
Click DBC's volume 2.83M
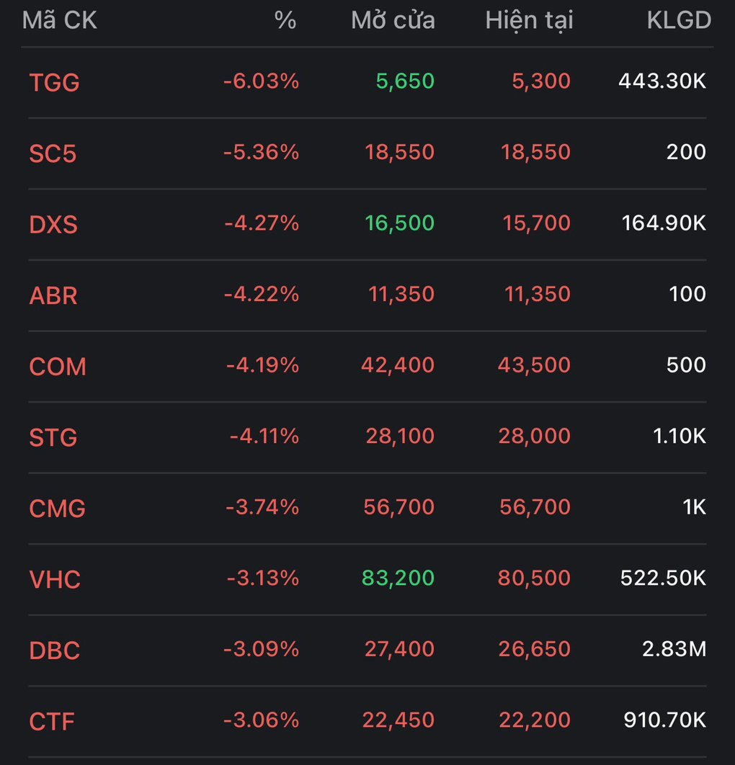pyautogui.click(x=674, y=649)
